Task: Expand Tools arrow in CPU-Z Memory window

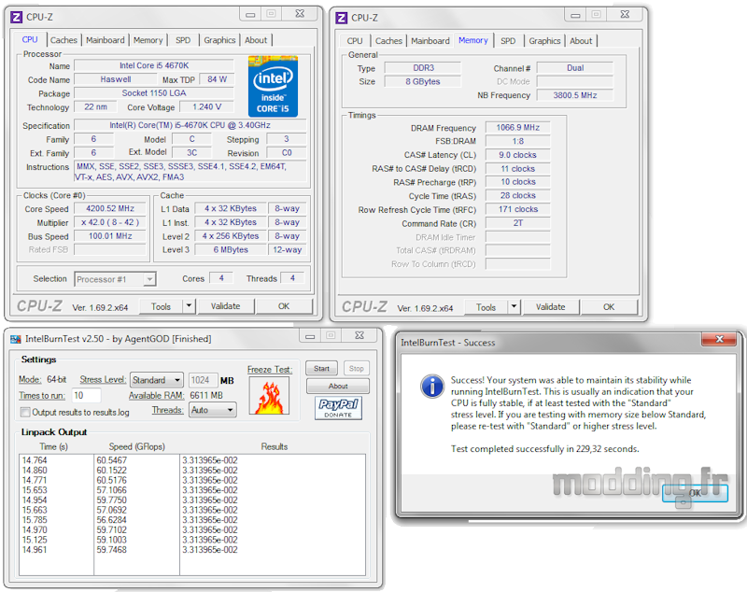Action: [x=514, y=307]
